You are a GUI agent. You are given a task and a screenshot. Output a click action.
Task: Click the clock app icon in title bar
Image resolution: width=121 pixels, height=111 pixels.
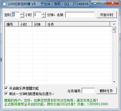point(4,4)
